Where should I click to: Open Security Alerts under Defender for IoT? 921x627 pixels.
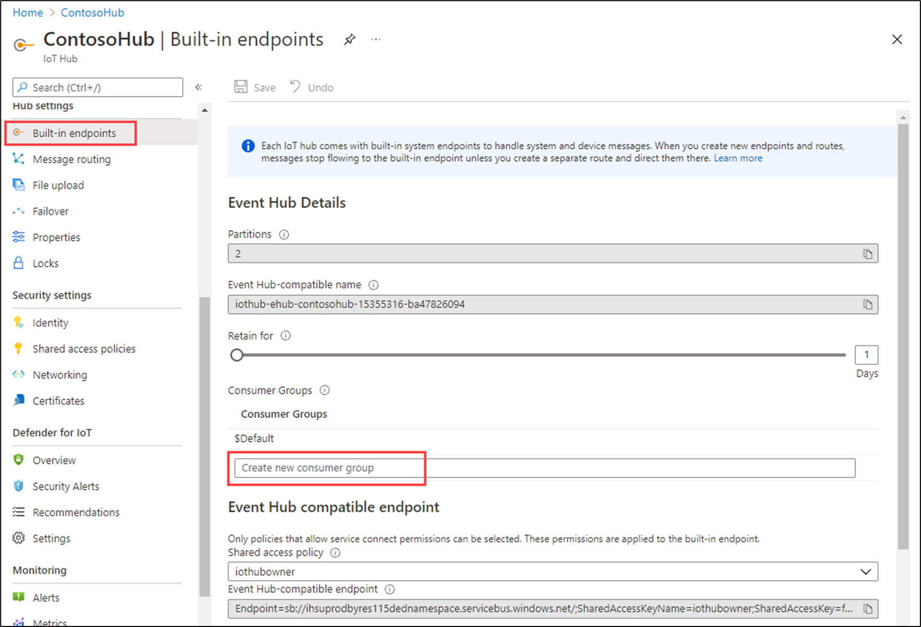tap(66, 486)
